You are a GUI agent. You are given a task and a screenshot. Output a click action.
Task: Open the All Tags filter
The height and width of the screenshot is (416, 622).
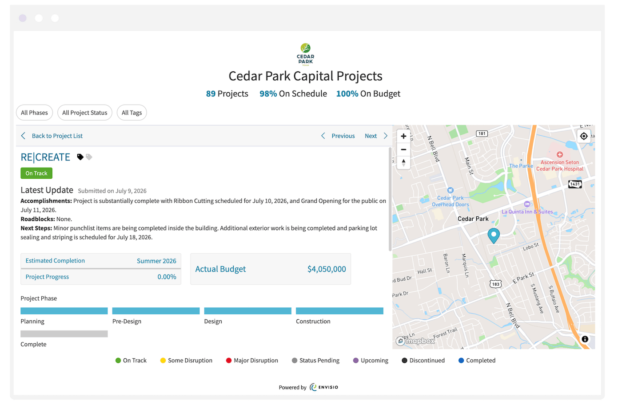[132, 113]
